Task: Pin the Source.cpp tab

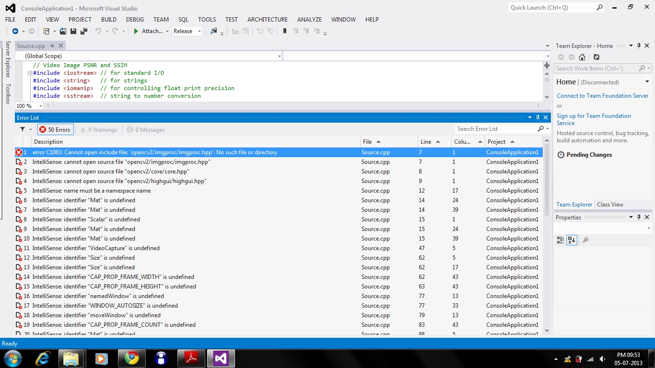Action: pos(52,46)
